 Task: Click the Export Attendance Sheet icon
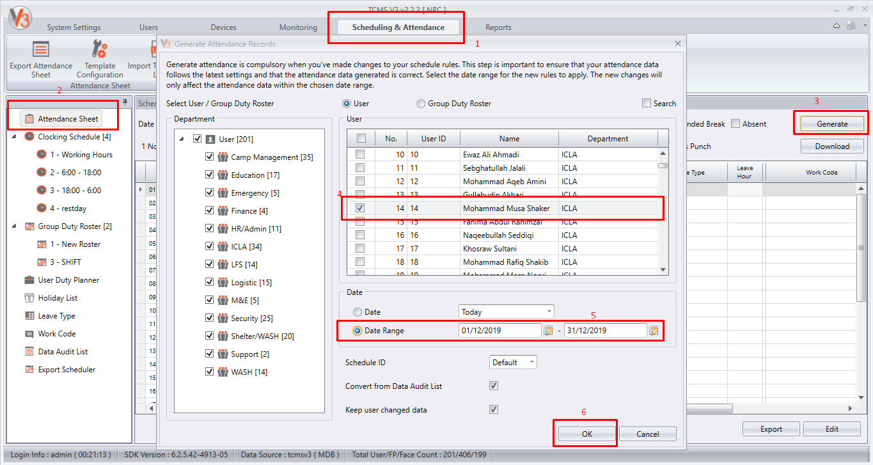(x=41, y=49)
